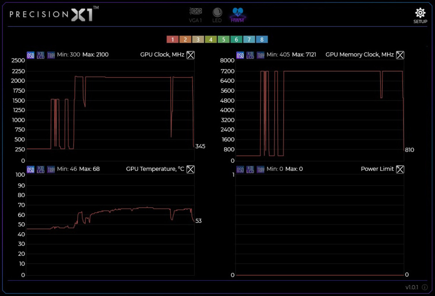Image resolution: width=435 pixels, height=296 pixels.
Task: Switch to the LED control tab
Action: [x=217, y=15]
